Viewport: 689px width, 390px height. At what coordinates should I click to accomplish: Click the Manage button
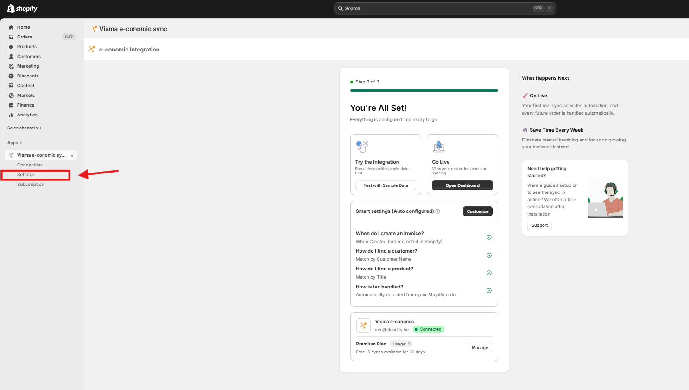click(480, 348)
